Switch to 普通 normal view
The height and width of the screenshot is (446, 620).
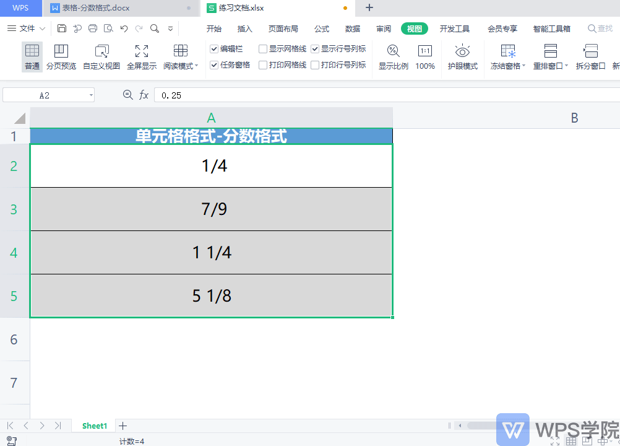pos(32,57)
